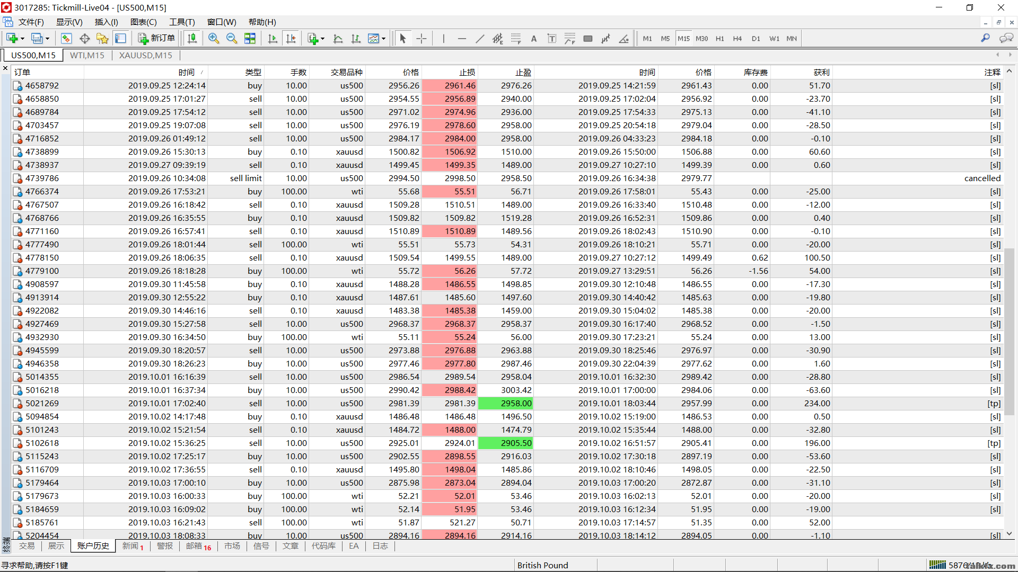Click the search magnifier icon

click(985, 38)
